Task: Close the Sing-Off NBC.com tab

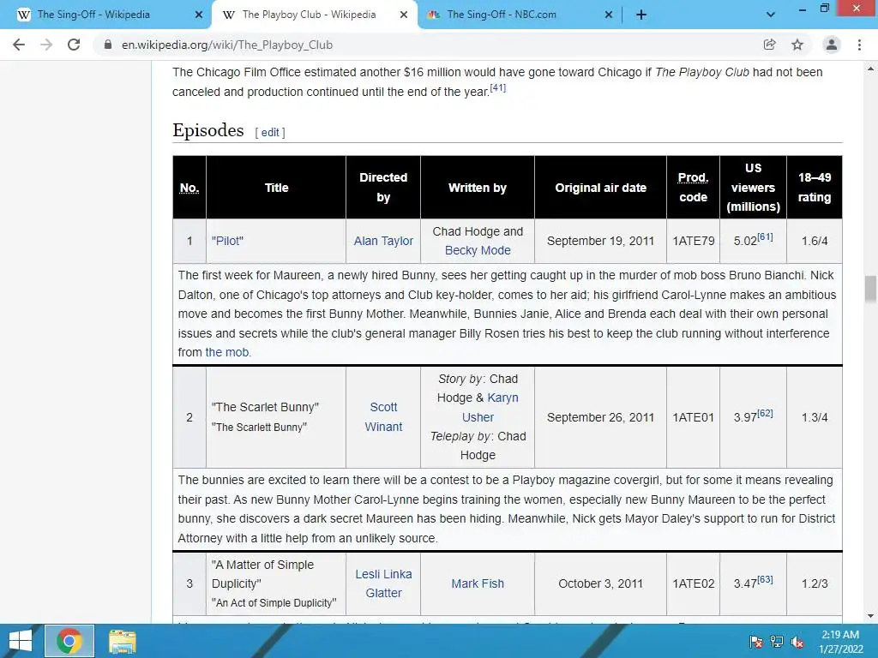Action: 609,15
